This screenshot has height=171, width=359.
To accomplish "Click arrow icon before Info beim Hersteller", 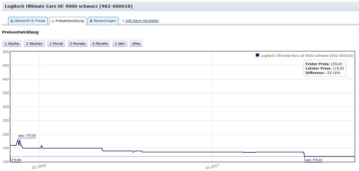I will tap(123, 21).
